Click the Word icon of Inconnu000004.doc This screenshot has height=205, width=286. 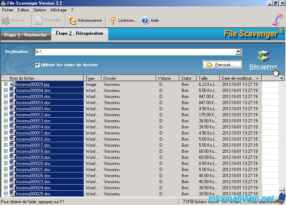(x=12, y=91)
